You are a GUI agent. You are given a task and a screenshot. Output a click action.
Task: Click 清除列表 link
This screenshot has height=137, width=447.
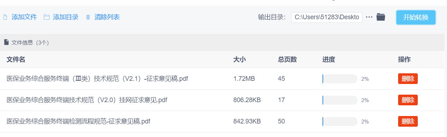(x=107, y=17)
